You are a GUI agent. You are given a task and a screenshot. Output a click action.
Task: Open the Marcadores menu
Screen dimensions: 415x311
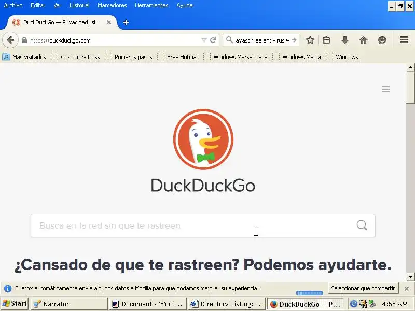tap(112, 5)
